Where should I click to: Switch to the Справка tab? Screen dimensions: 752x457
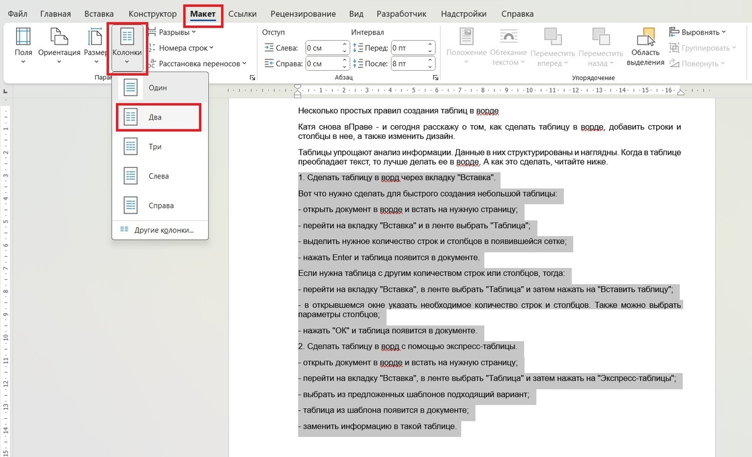tap(518, 14)
